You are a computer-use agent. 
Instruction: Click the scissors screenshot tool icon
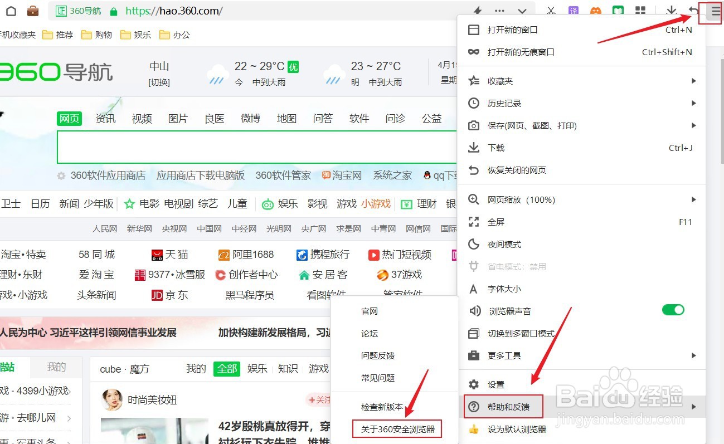click(551, 11)
